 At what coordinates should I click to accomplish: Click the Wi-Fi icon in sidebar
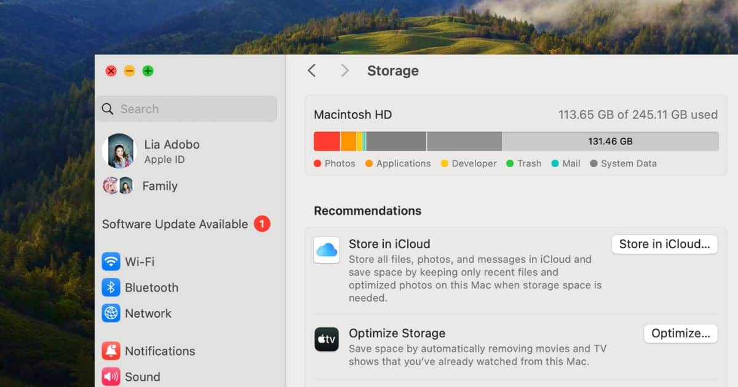click(111, 262)
